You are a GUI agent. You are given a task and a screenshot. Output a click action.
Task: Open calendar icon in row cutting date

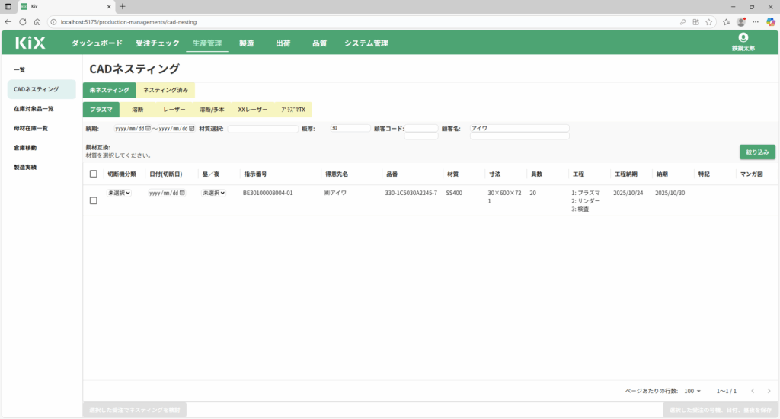tap(183, 193)
